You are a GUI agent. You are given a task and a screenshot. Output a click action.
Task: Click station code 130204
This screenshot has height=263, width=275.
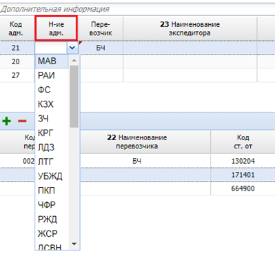pyautogui.click(x=243, y=161)
